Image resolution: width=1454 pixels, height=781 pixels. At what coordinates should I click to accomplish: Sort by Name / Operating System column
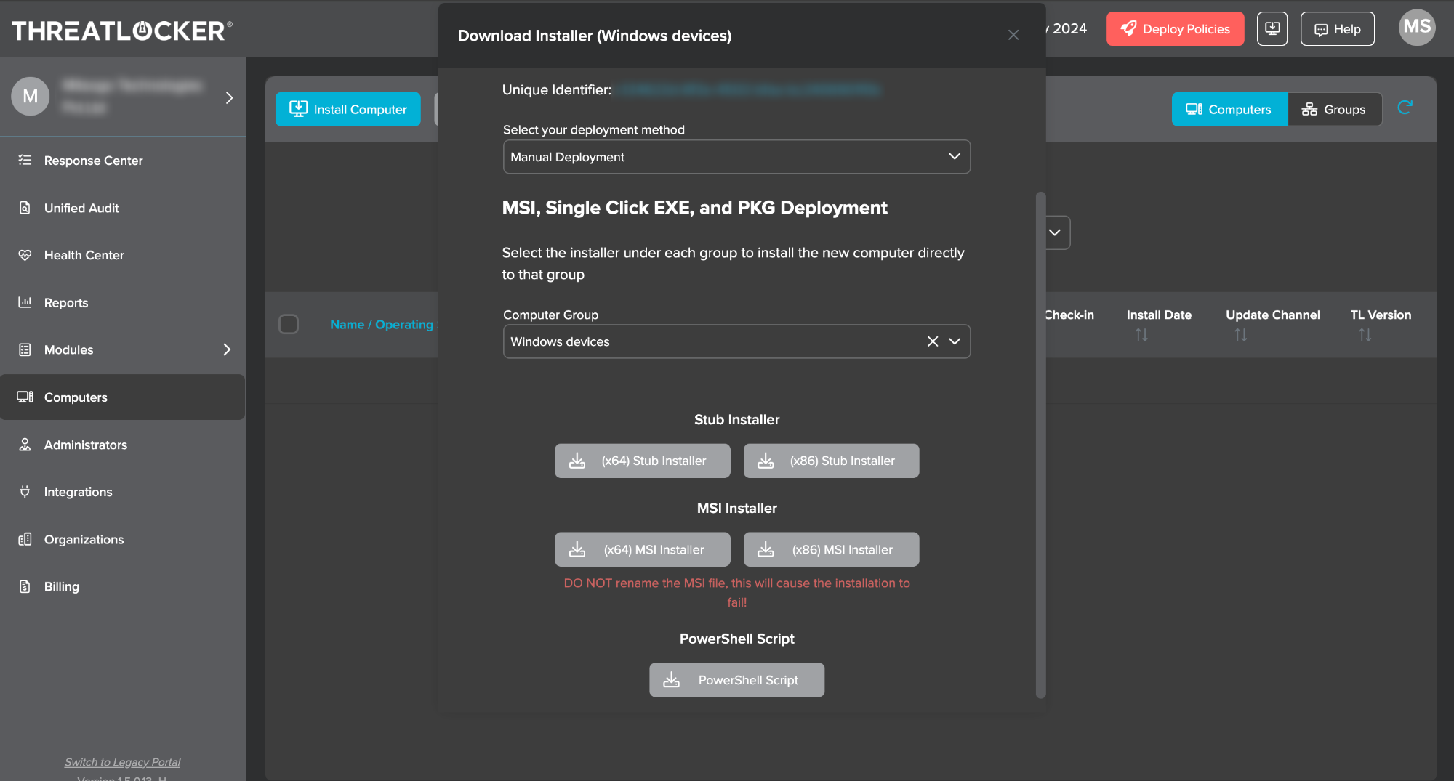point(384,325)
